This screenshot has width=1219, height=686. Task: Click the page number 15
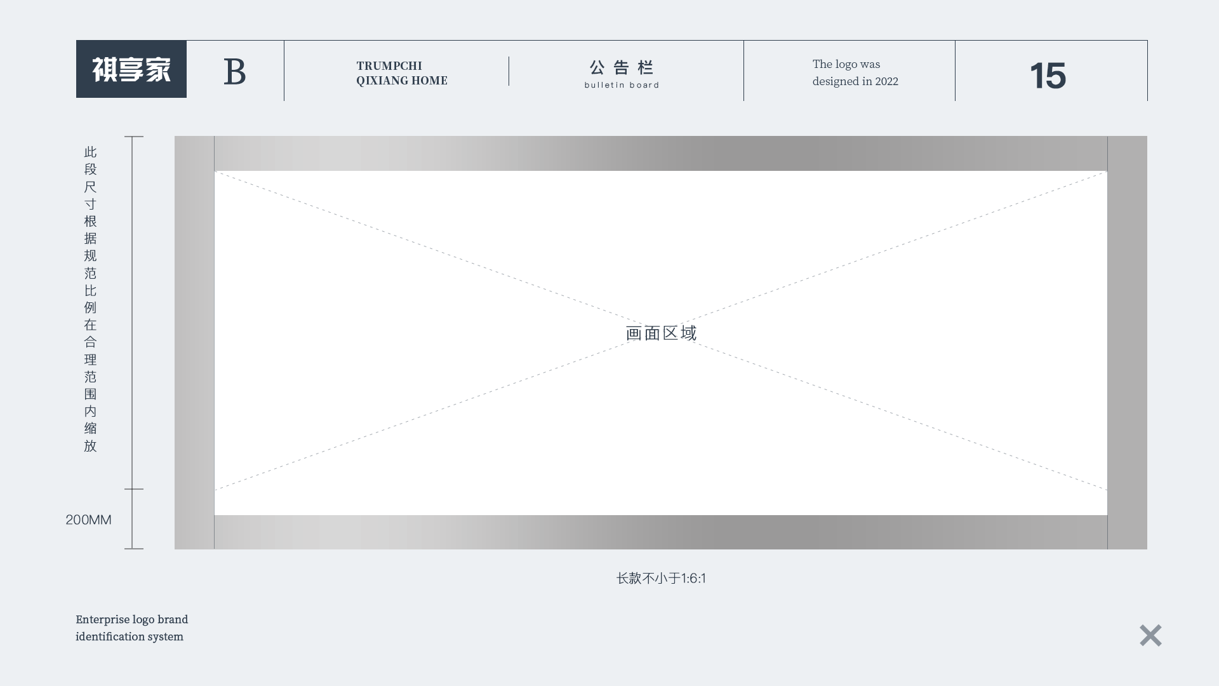(x=1048, y=76)
